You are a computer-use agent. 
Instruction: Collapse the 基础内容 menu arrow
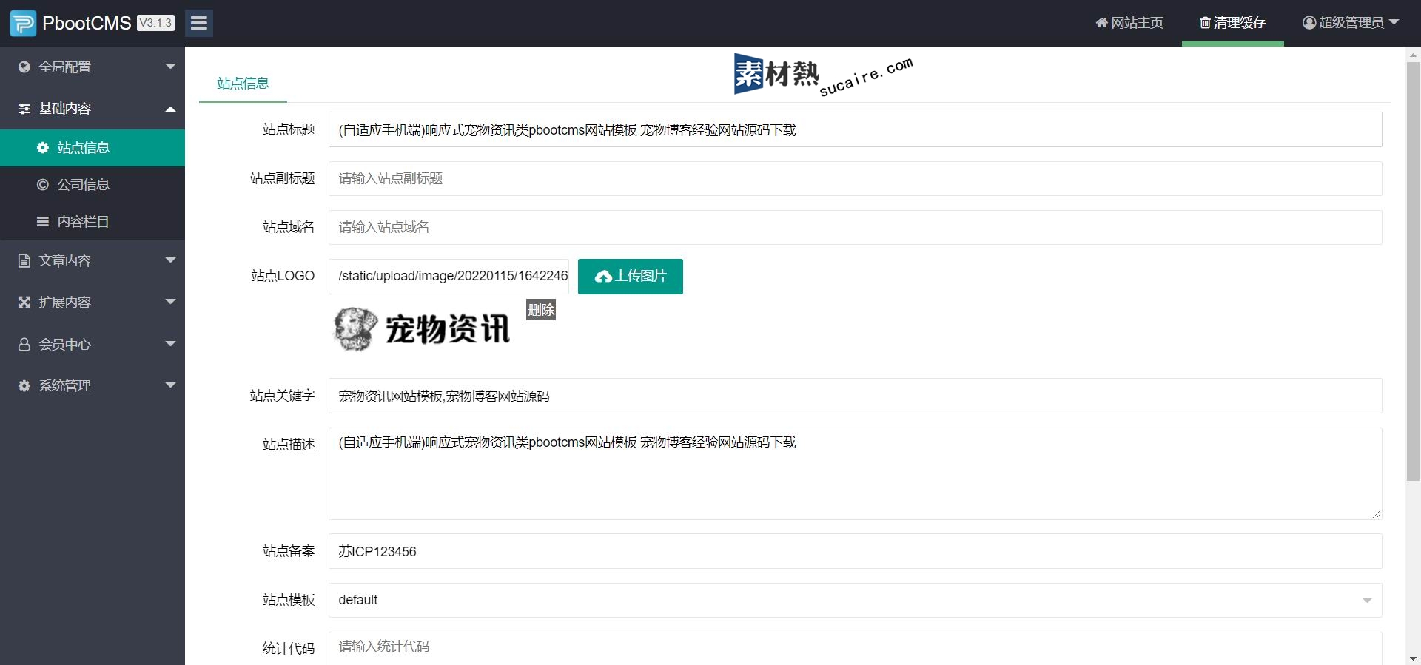click(x=170, y=109)
